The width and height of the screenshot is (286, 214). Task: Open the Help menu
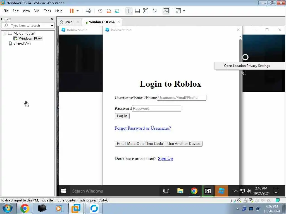[x=59, y=11]
